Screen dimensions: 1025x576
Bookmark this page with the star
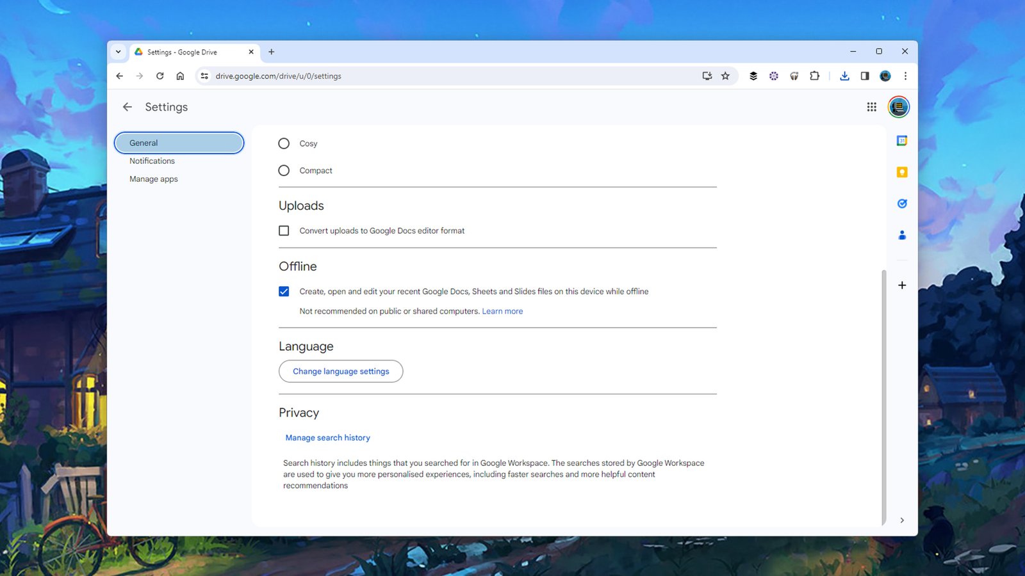pyautogui.click(x=725, y=76)
